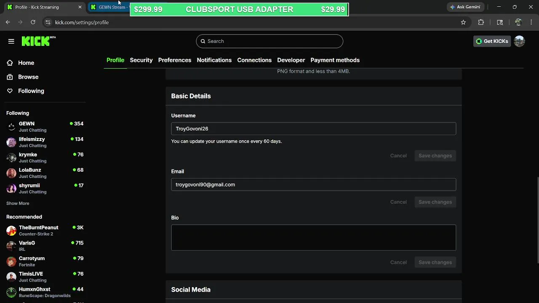The image size is (539, 303).
Task: Click the Bio text area
Action: pyautogui.click(x=313, y=237)
